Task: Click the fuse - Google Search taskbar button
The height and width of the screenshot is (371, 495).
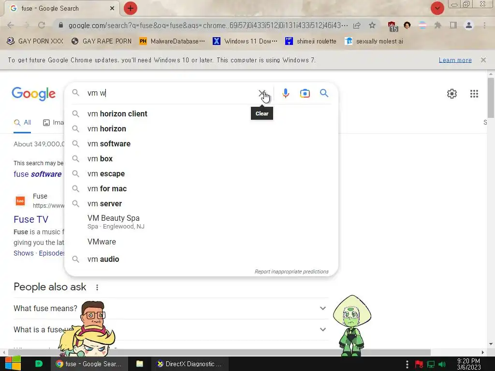Action: [x=89, y=364]
